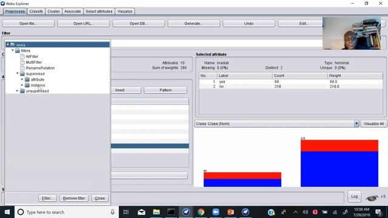Click the Invert button
388x218 pixels.
[125, 90]
